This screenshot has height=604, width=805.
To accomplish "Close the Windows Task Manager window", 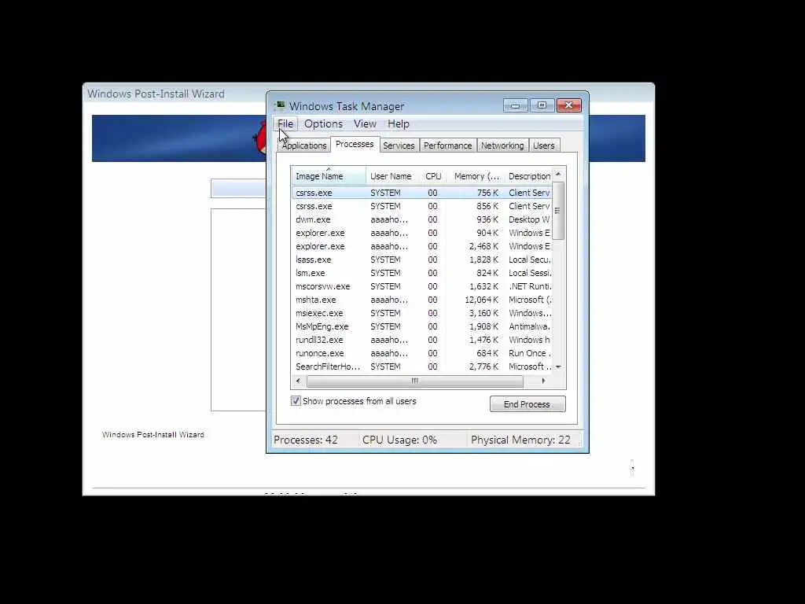I will [569, 105].
